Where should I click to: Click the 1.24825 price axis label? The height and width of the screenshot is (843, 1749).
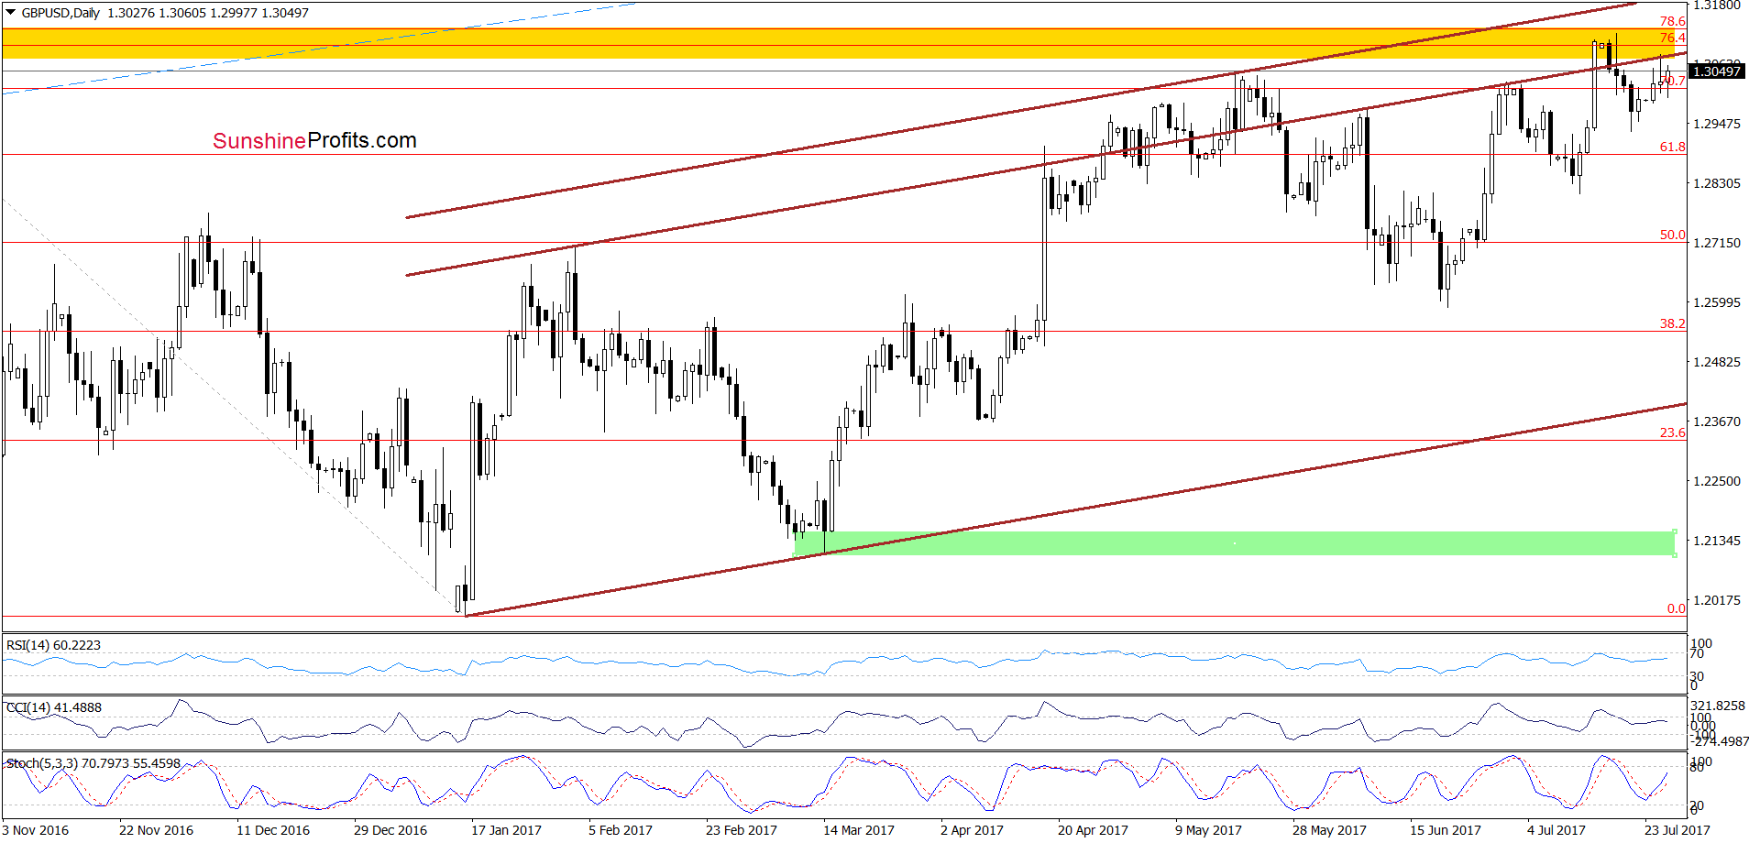coord(1717,362)
